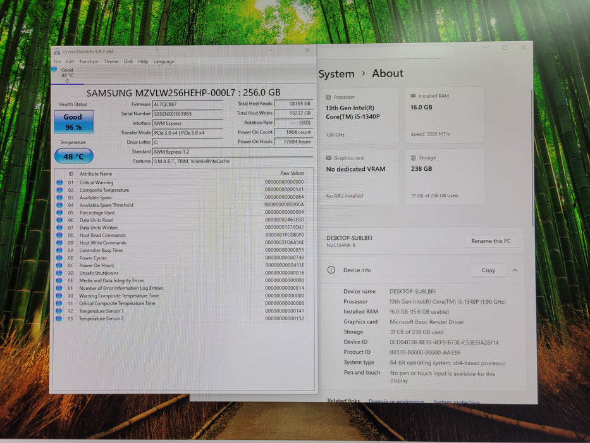Click the status icon for Data Units Written
Image resolution: width=590 pixels, height=443 pixels.
[59, 228]
